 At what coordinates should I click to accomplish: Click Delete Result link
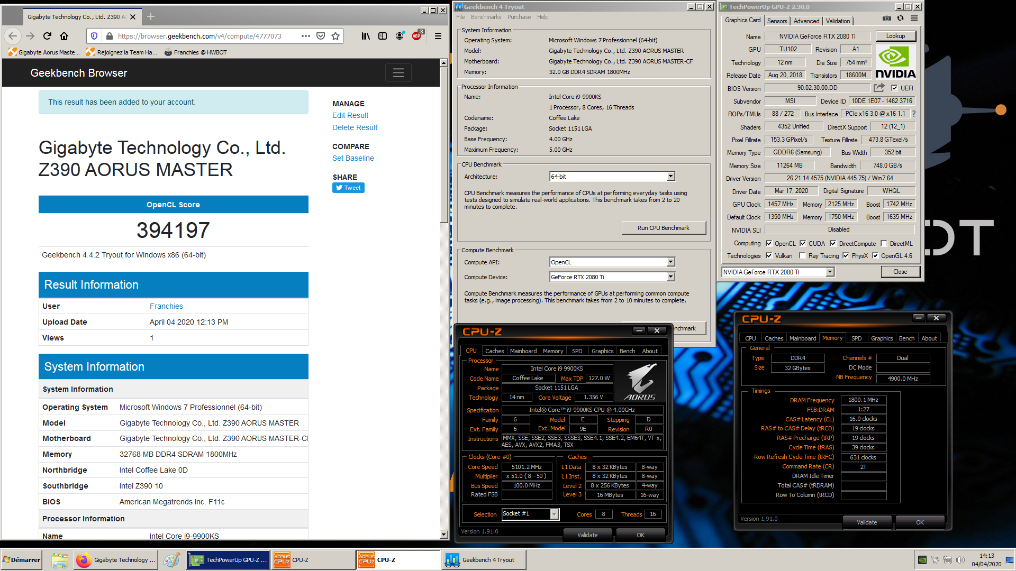pos(355,127)
